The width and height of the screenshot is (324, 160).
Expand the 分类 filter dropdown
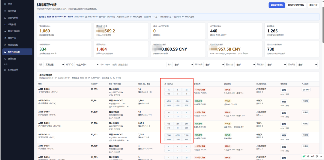tap(183, 65)
